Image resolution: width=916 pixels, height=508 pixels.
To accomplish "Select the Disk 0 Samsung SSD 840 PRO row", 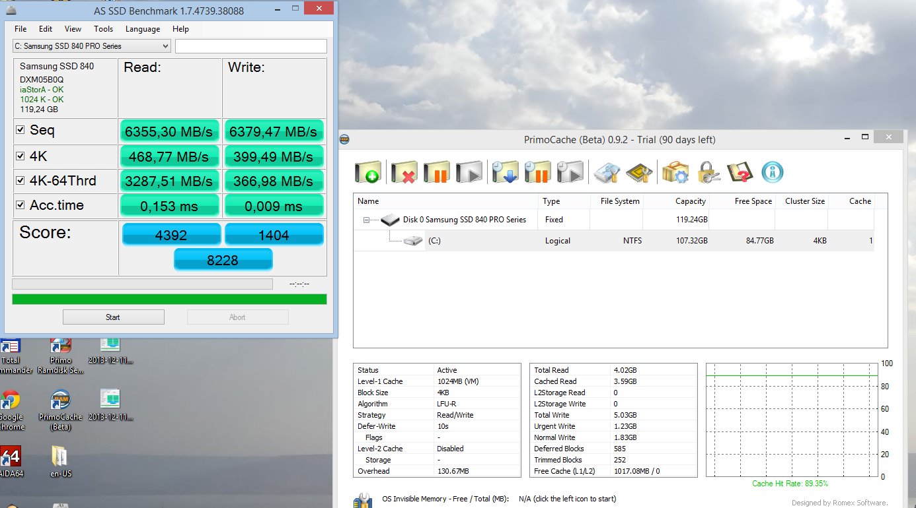I will pyautogui.click(x=614, y=220).
